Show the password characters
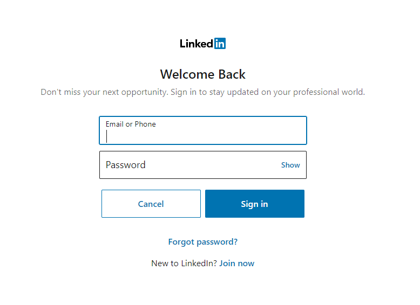 [x=290, y=165]
